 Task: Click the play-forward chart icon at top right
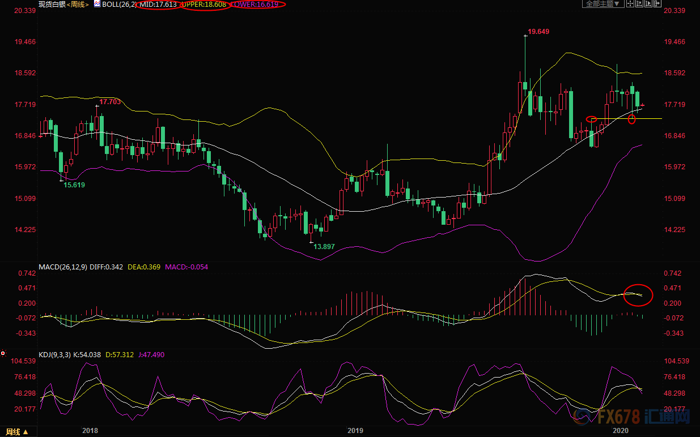(x=648, y=3)
